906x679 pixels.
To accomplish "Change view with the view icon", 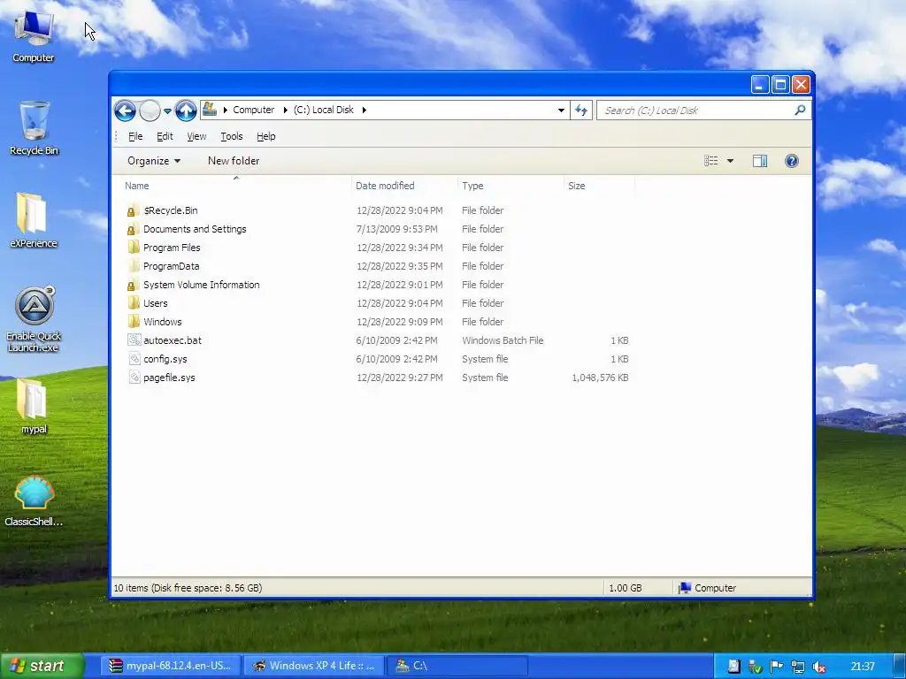I will pyautogui.click(x=710, y=161).
